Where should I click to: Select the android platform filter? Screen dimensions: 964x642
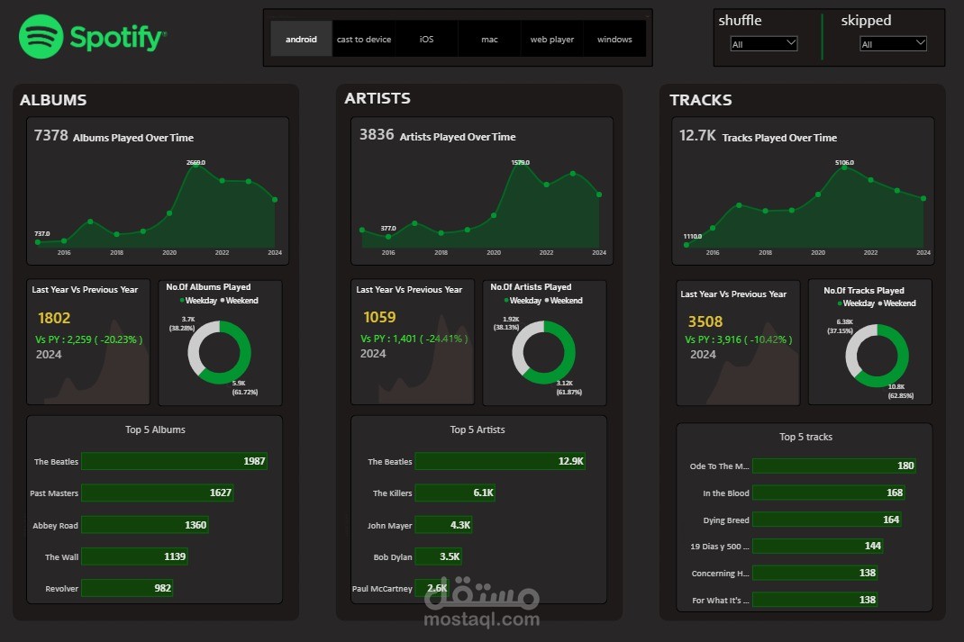tap(301, 39)
